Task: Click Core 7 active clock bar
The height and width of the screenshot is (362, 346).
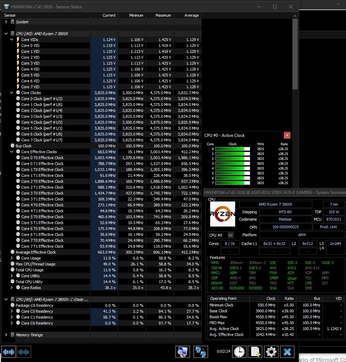Action: [232, 183]
